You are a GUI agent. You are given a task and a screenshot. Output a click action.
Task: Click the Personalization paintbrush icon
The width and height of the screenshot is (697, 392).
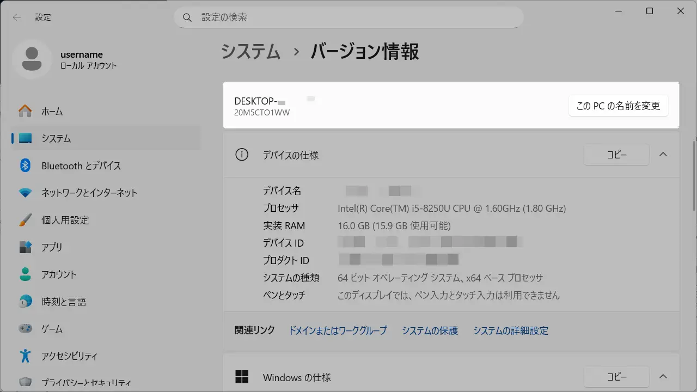pyautogui.click(x=25, y=220)
